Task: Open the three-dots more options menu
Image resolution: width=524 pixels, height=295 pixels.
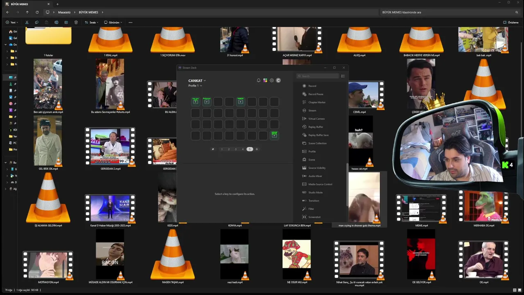Action: [131, 23]
